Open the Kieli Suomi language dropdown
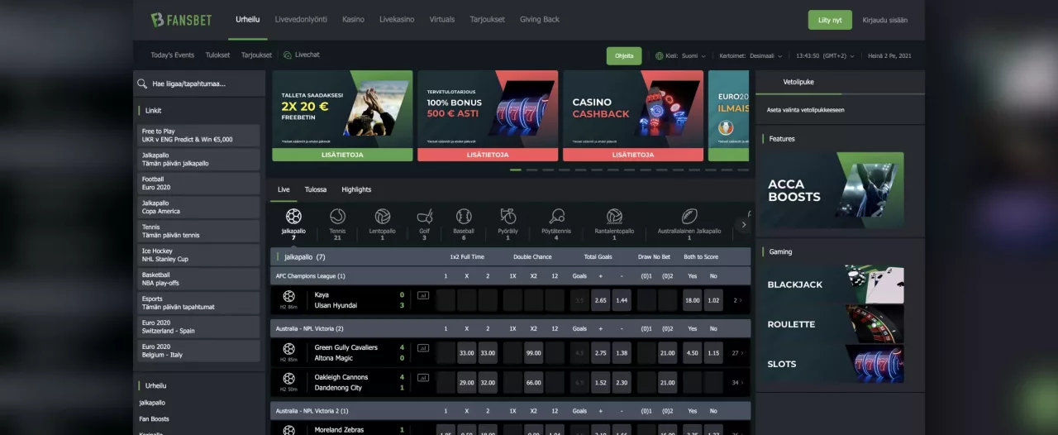 tap(686, 56)
